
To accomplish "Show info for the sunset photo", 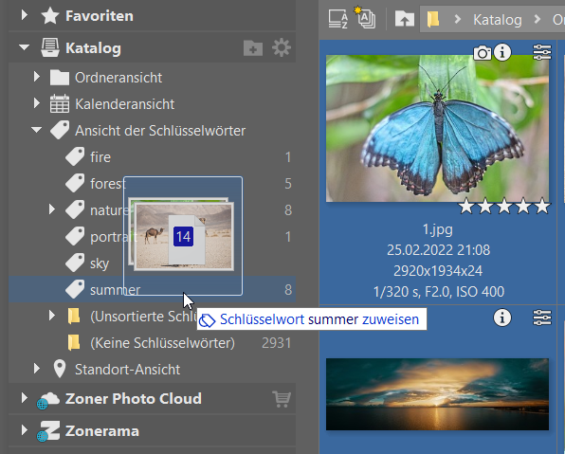I will click(502, 318).
